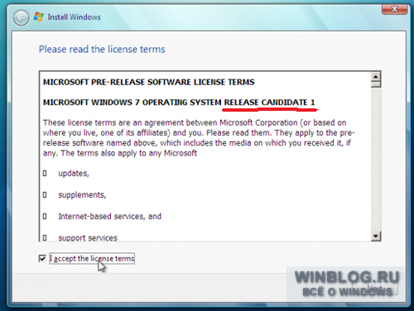Click the 'Please read the license terms' heading
The image size is (414, 311).
click(102, 50)
